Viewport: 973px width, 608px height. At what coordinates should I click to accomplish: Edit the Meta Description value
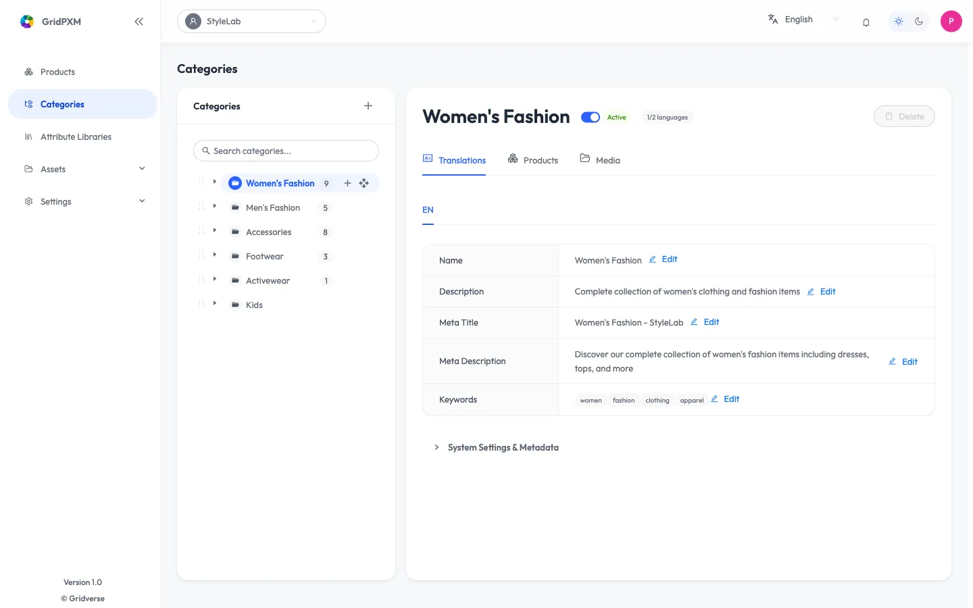click(903, 361)
